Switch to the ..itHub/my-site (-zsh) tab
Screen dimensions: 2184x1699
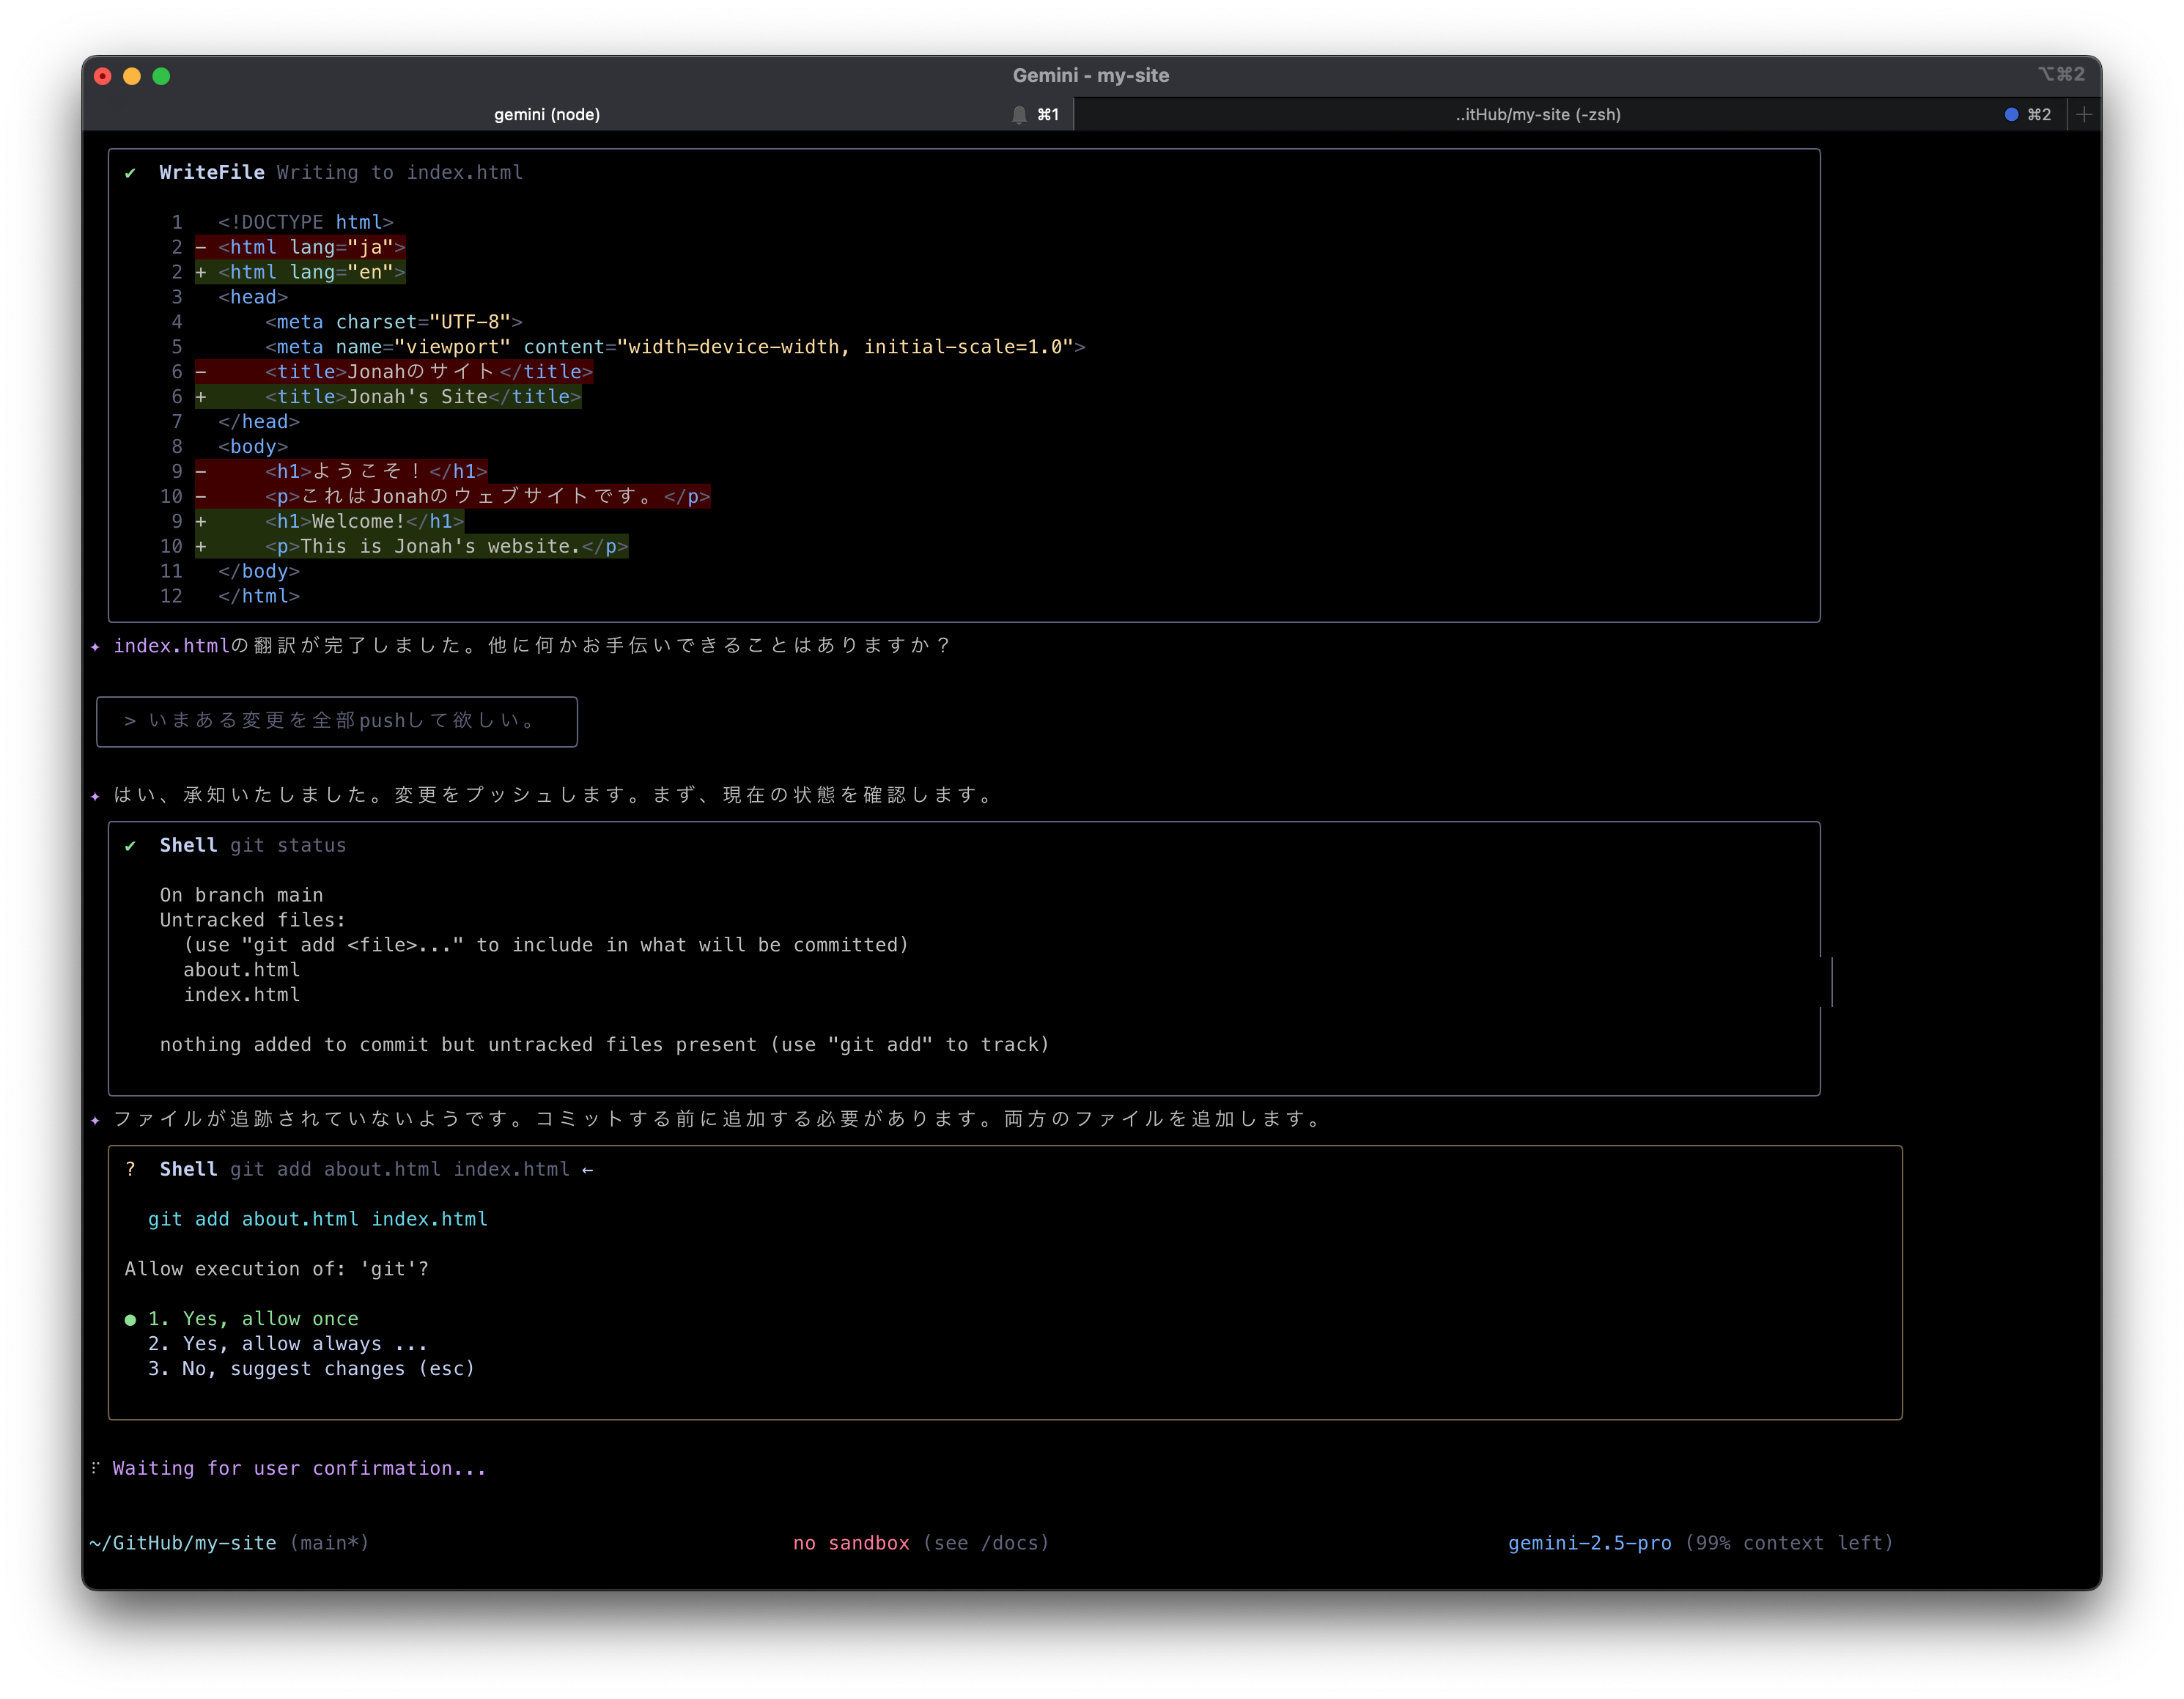1537,115
